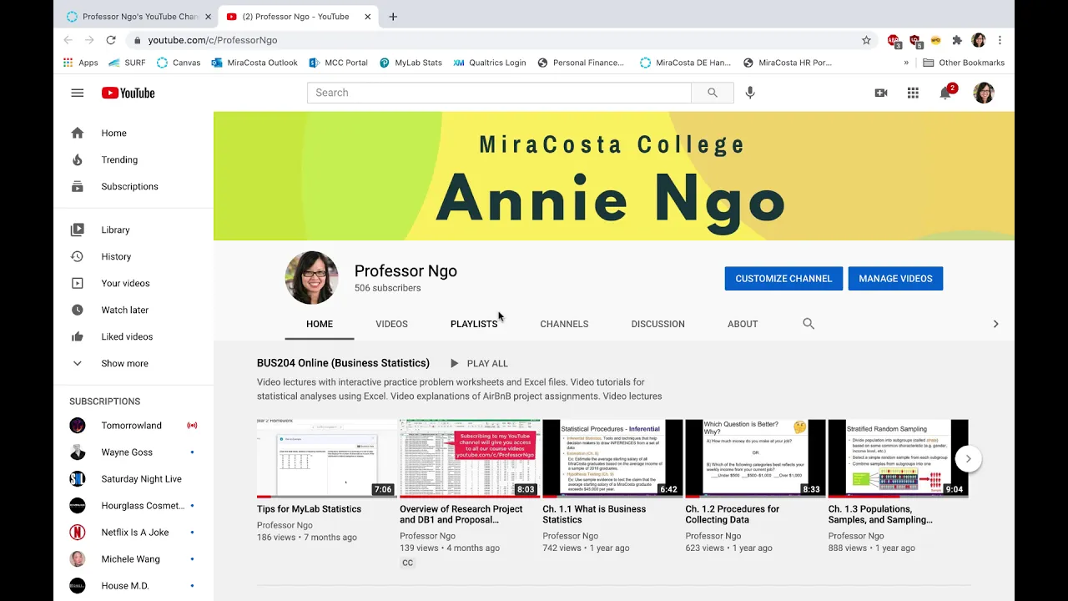This screenshot has height=601, width=1068.
Task: Go to Home in the sidebar
Action: (x=133, y=133)
